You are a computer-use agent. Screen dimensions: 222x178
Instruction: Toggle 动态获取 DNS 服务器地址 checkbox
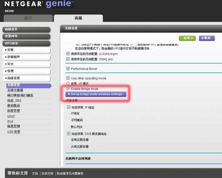pyautogui.click(x=69, y=134)
